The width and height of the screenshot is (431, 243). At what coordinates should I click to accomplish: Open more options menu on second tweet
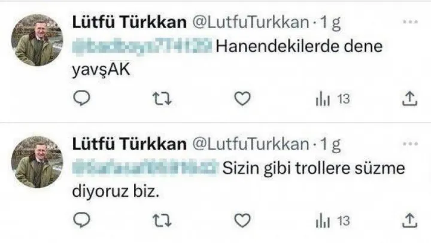[x=410, y=144]
